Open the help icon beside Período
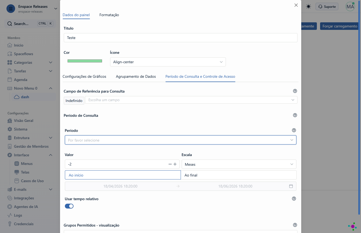361x233 pixels. click(294, 130)
